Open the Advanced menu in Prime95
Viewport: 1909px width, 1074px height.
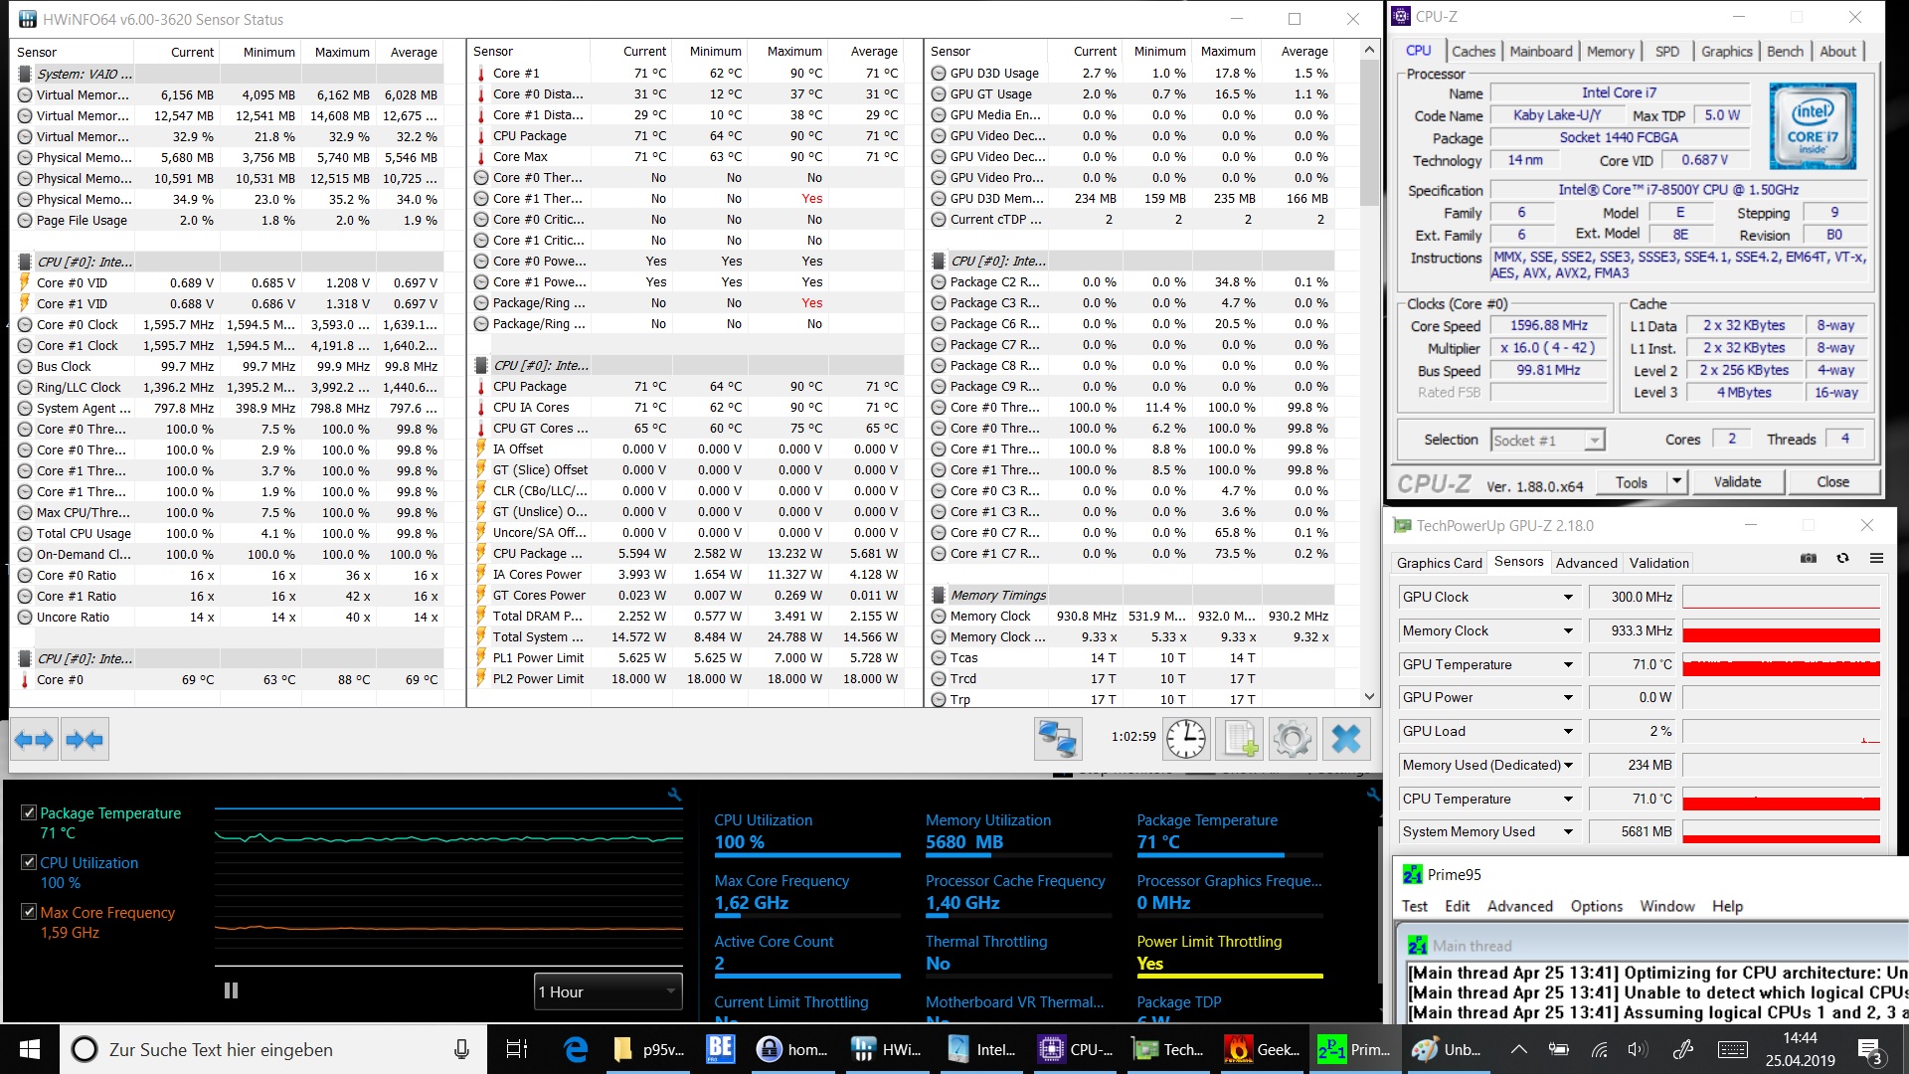point(1519,906)
